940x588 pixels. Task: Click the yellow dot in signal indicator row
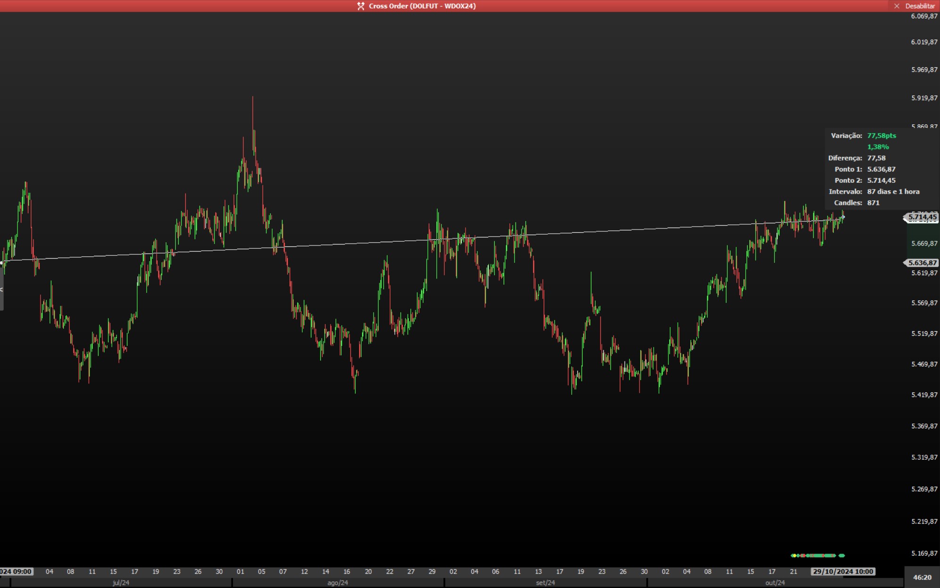(x=795, y=555)
